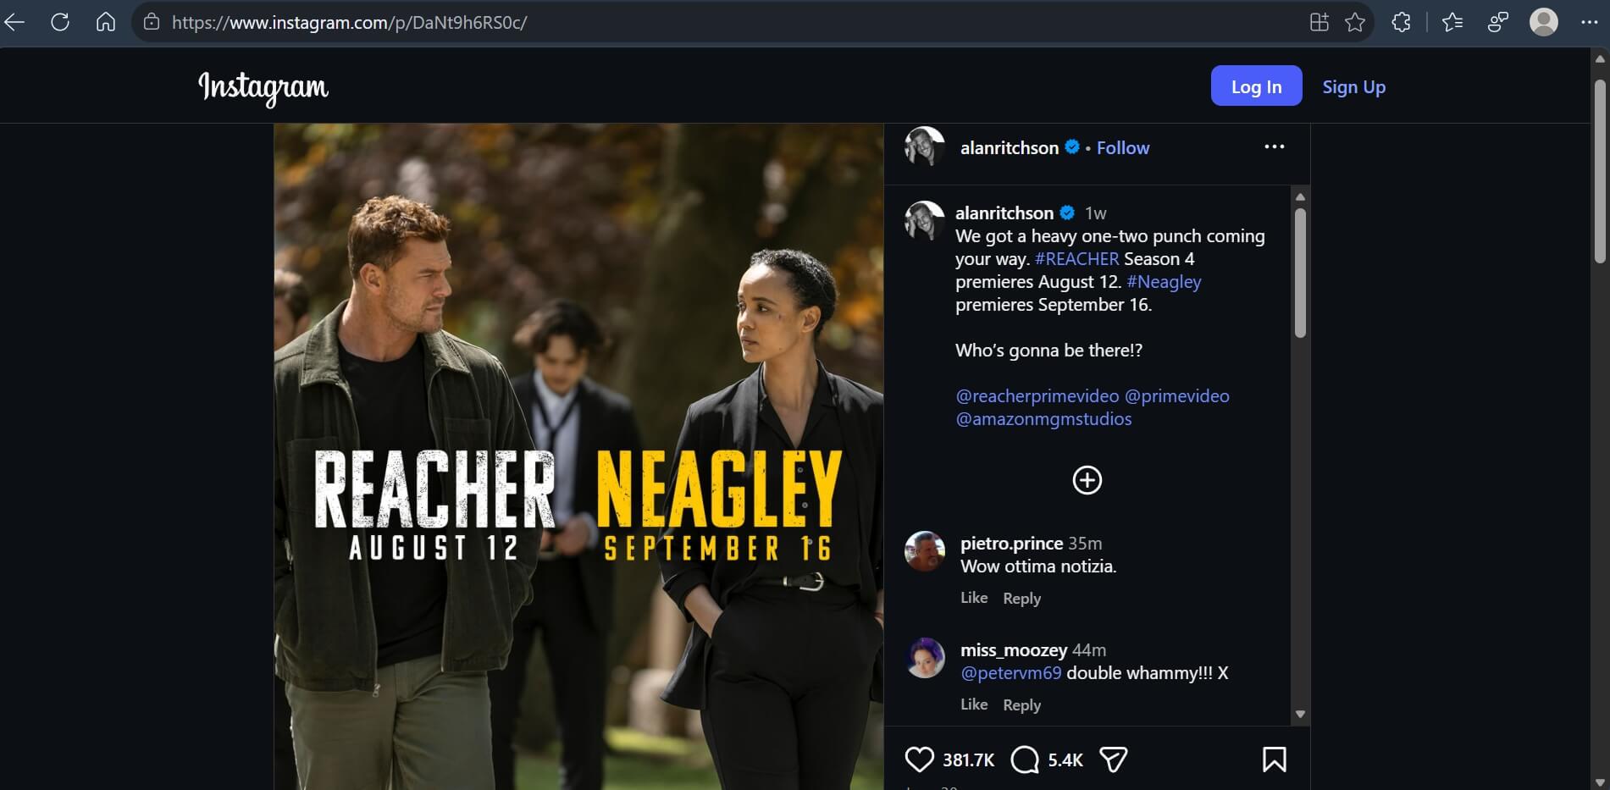Screen dimensions: 1610x790
Task: Open alanritchson username in caption
Action: (x=1004, y=213)
